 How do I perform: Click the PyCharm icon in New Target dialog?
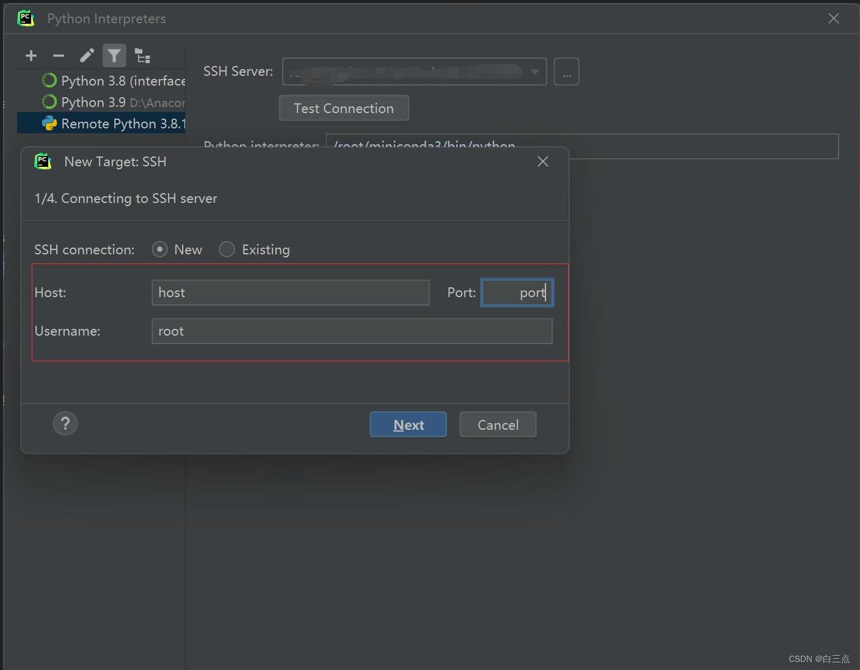43,161
